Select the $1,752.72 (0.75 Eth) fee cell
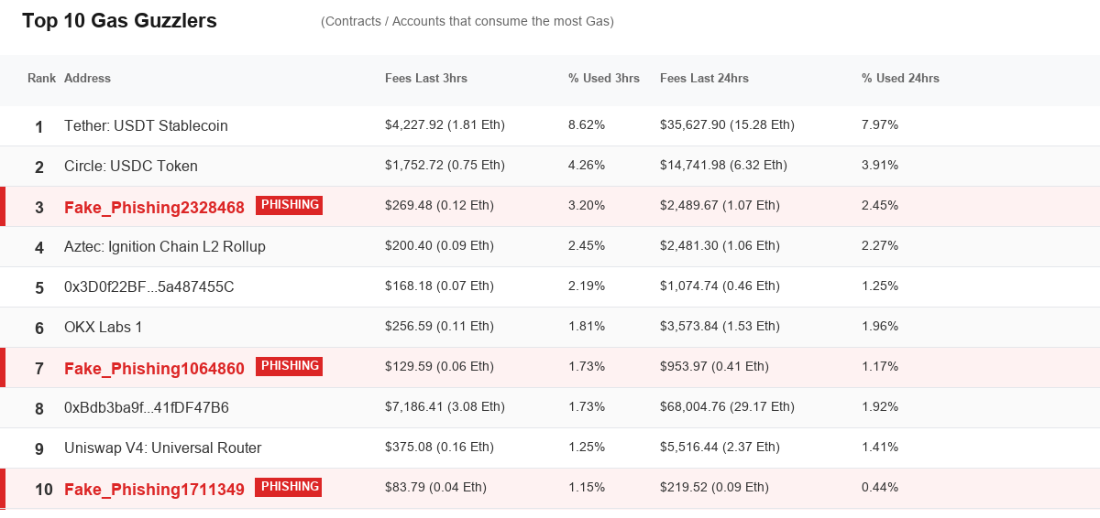Screen dimensions: 1100x518 coord(445,165)
